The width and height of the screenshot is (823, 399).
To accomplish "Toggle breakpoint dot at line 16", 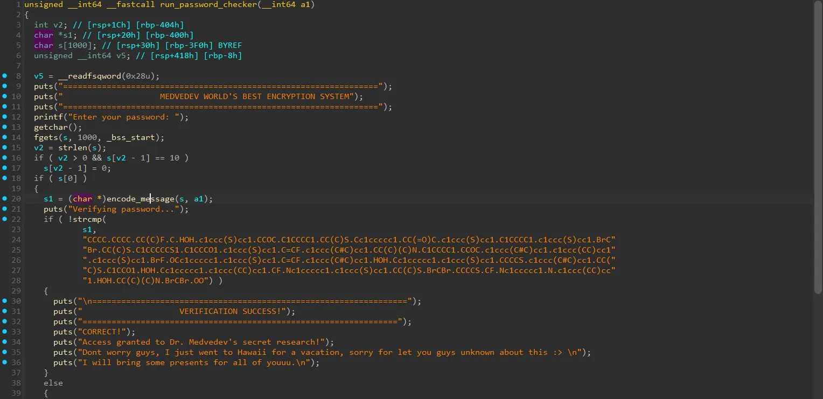I will point(5,158).
